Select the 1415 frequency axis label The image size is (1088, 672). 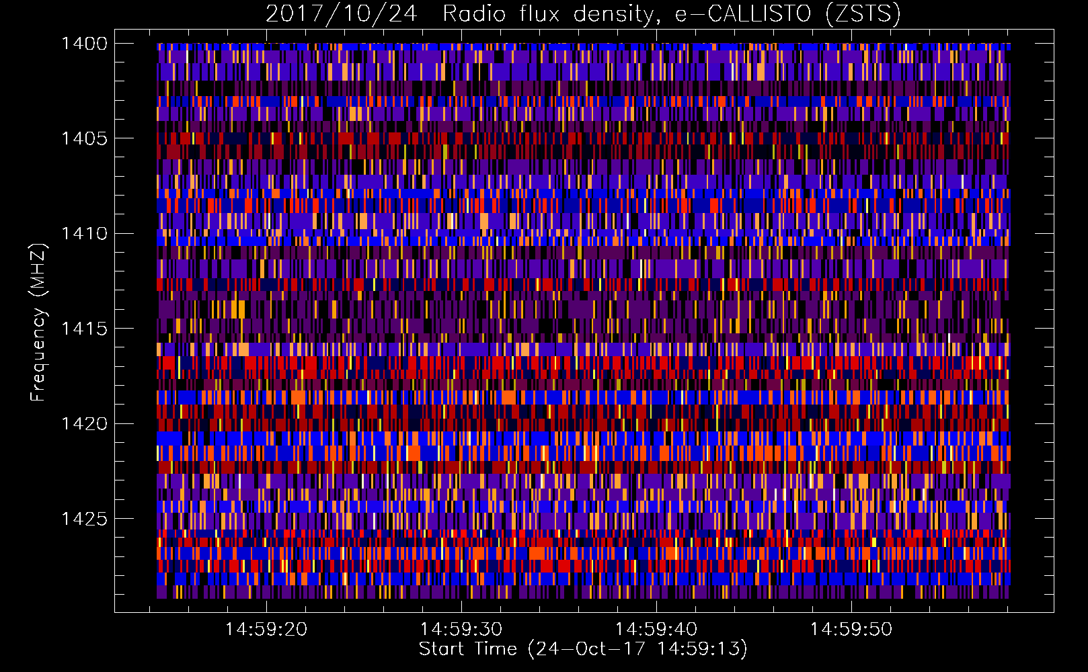tap(84, 329)
